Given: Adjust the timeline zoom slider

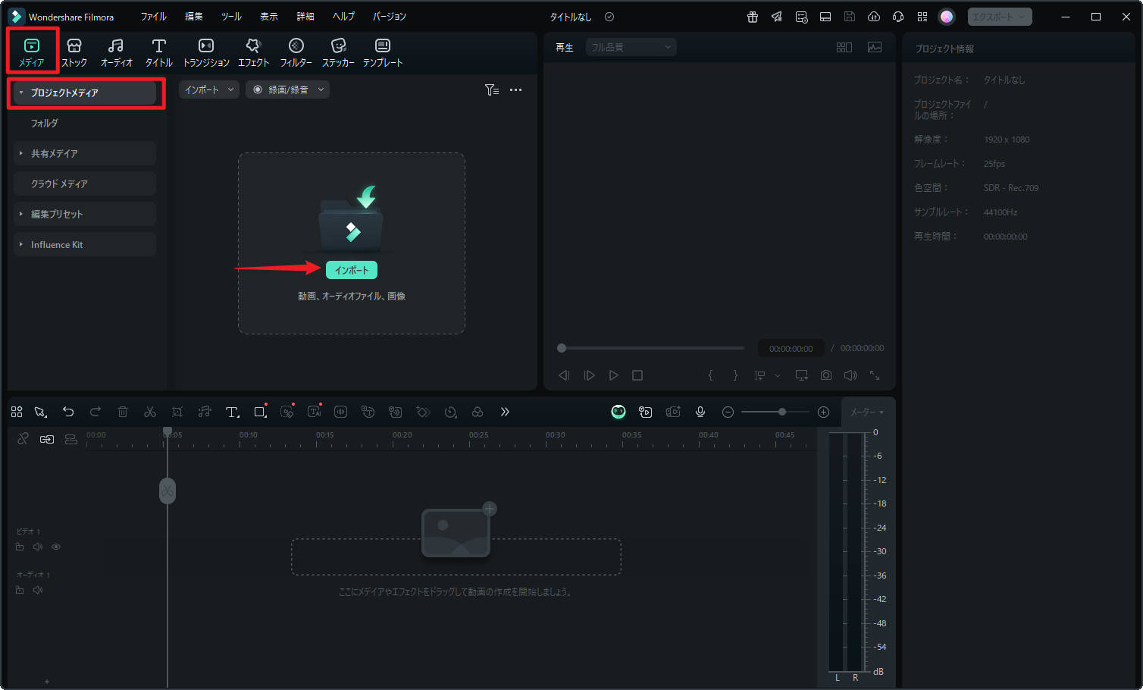Looking at the screenshot, I should 775,412.
